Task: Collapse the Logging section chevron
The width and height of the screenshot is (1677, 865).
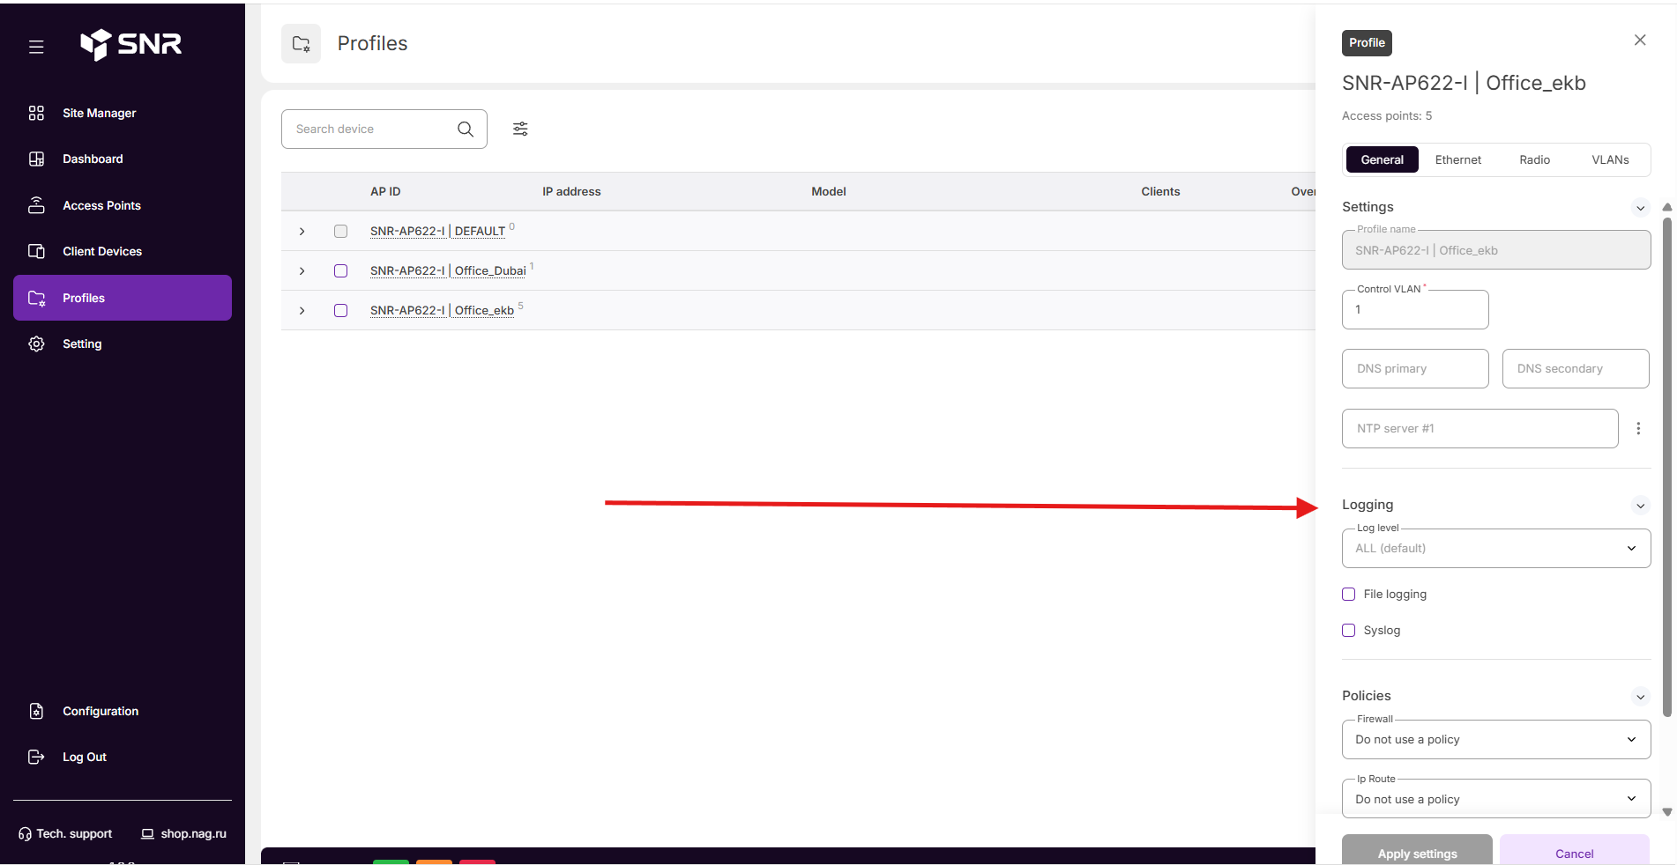Action: tap(1640, 506)
